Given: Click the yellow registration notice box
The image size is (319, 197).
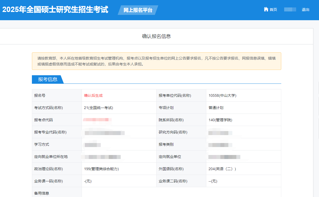Looking at the screenshot, I should pyautogui.click(x=156, y=61).
